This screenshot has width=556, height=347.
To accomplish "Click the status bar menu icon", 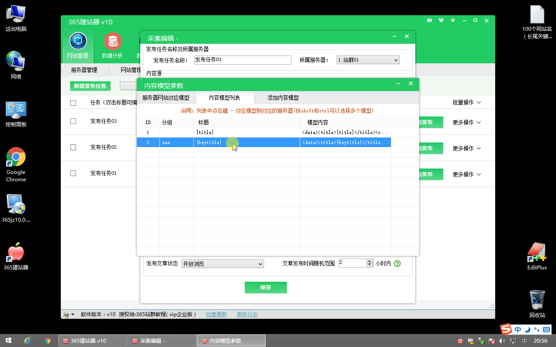I will (x=68, y=314).
